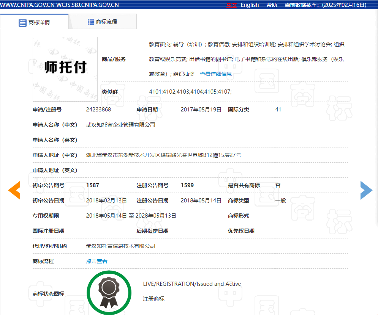Select application date 2017年05月19日
The width and height of the screenshot is (378, 315).
click(x=201, y=110)
